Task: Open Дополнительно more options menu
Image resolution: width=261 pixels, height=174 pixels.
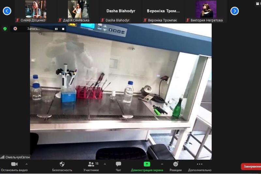Action: (200, 167)
